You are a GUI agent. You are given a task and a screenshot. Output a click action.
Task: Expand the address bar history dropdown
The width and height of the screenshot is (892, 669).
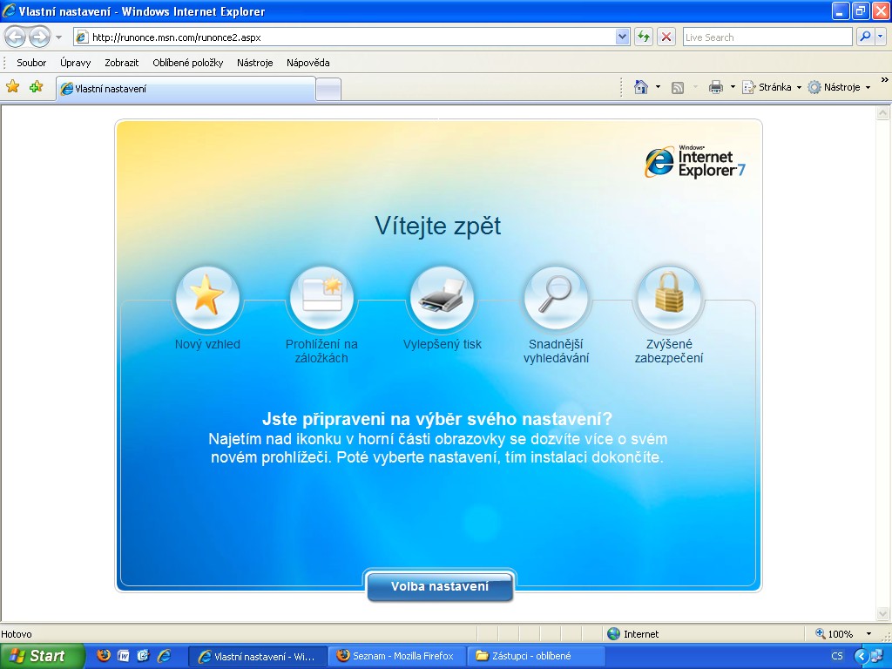[622, 37]
